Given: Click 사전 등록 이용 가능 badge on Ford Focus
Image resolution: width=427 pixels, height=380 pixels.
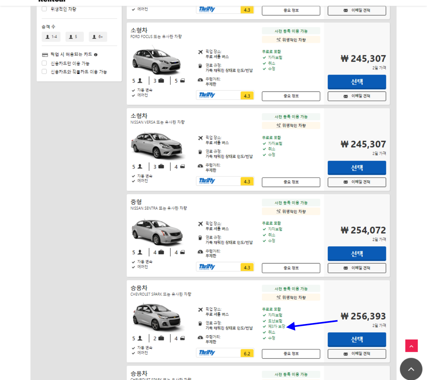Looking at the screenshot, I should click(291, 31).
